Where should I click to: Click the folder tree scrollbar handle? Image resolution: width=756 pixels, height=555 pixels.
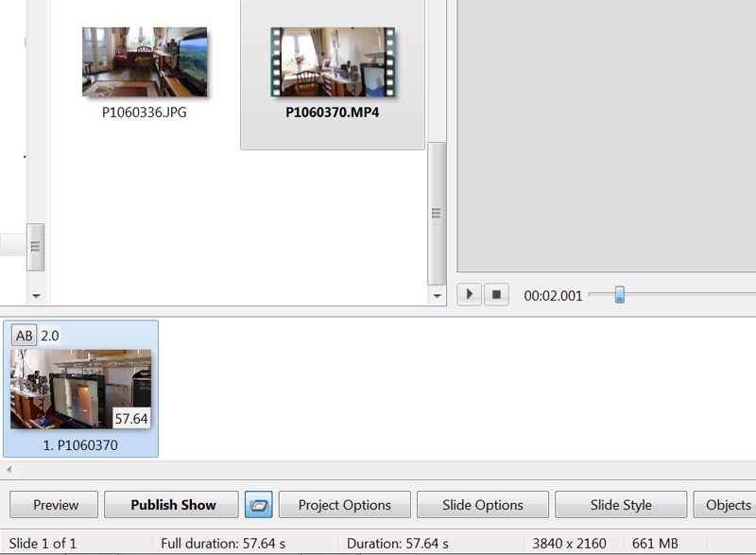click(35, 247)
